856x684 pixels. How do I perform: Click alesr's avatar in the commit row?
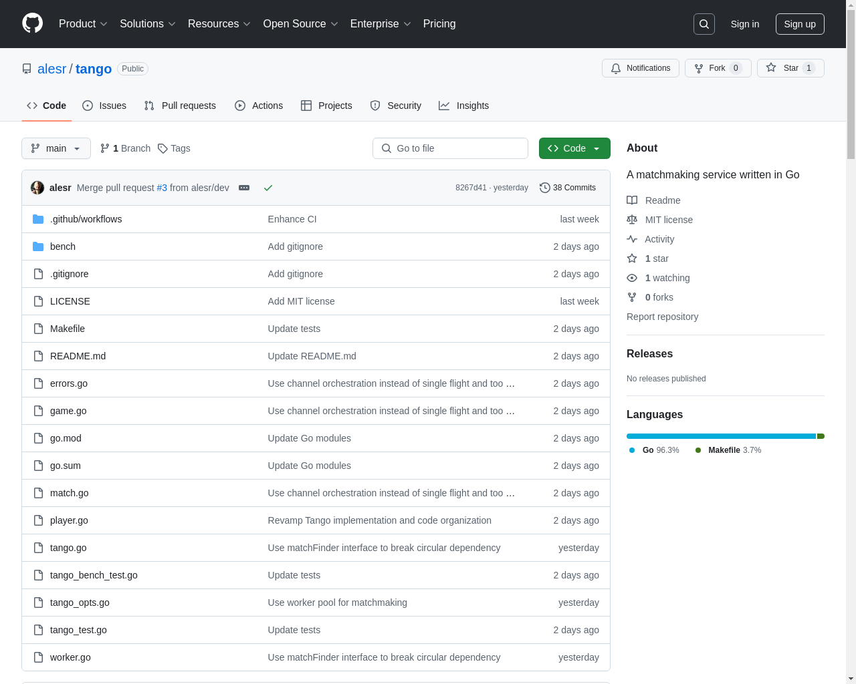37,188
